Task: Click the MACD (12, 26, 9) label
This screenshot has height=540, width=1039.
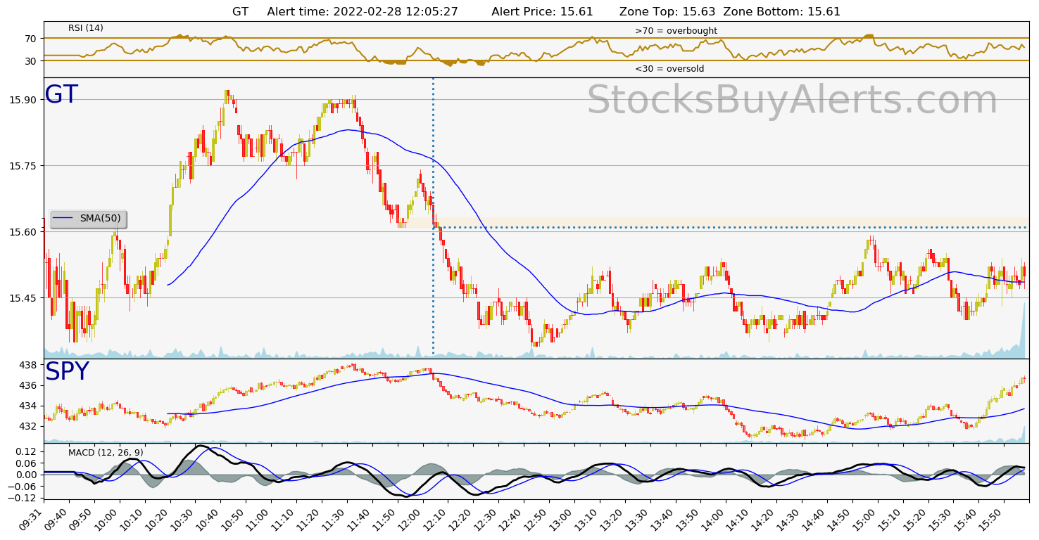Action: click(106, 452)
